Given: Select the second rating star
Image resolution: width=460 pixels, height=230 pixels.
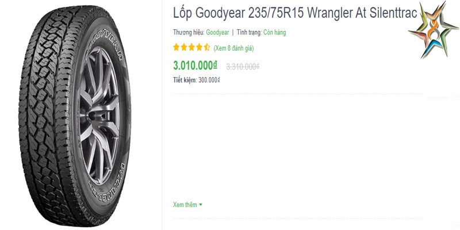Looking at the screenshot, I should pos(183,47).
